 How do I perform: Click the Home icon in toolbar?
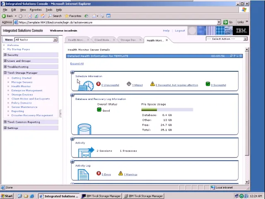pos(43,16)
